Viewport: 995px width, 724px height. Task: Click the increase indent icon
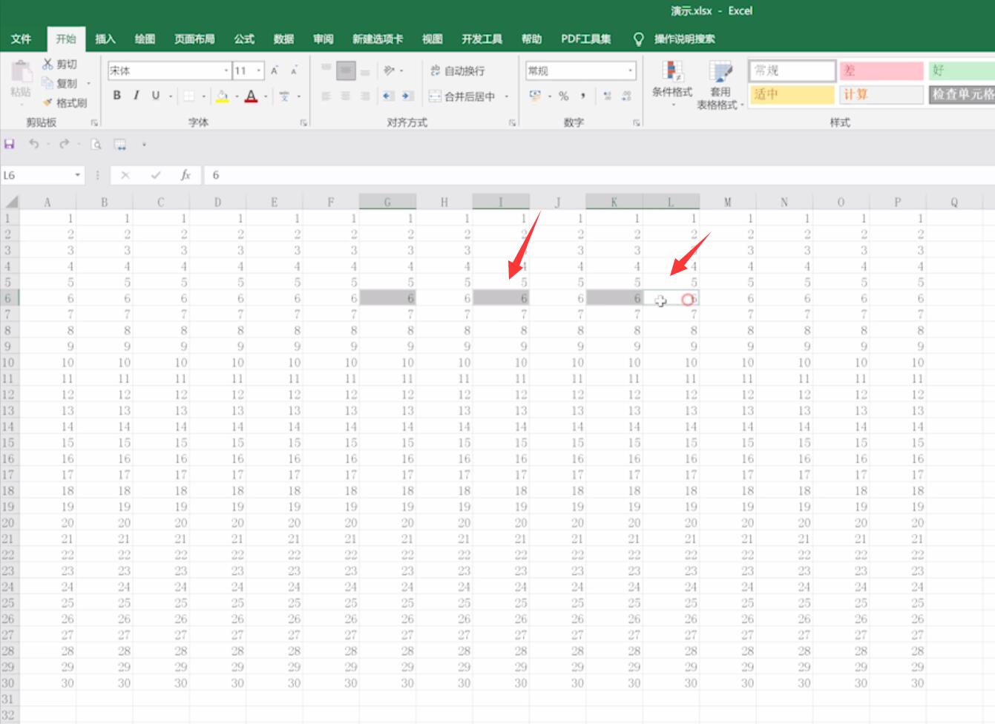click(x=407, y=96)
